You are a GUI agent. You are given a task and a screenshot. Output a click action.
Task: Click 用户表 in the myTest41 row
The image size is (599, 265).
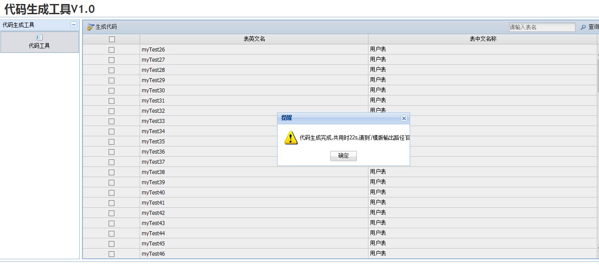(x=378, y=202)
